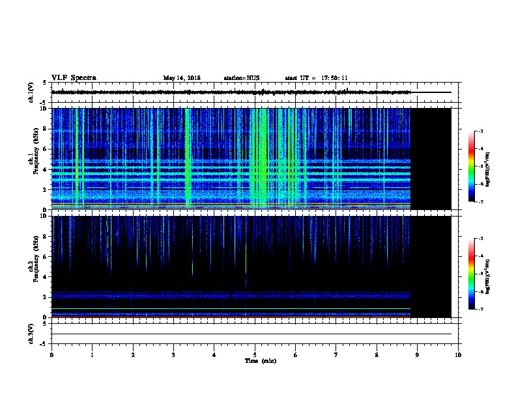Image resolution: width=516 pixels, height=398 pixels.
Task: Click the ch.2 'Frequency (kHz)' axis label
Action: pos(36,259)
